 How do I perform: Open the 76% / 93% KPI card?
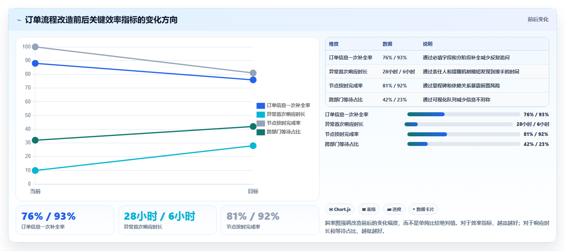pos(65,220)
